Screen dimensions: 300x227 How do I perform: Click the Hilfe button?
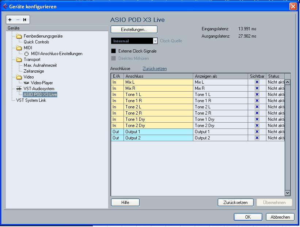[x=125, y=202]
